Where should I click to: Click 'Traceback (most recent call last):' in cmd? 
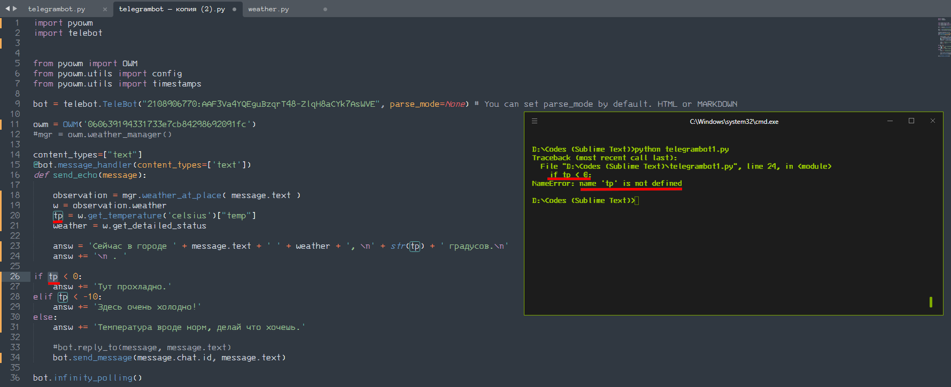click(x=605, y=158)
